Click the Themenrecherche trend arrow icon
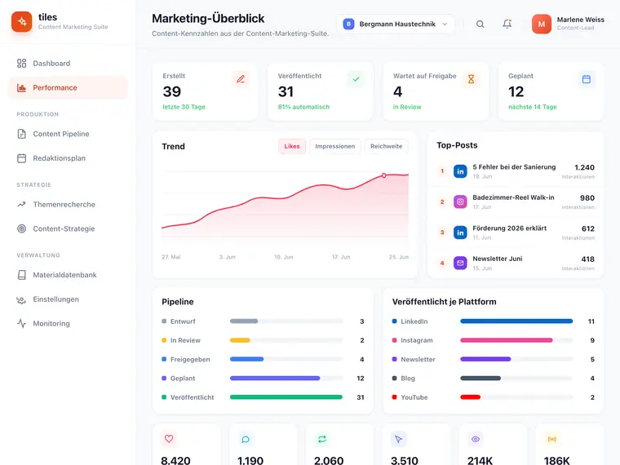This screenshot has width=620, height=465. pos(22,205)
